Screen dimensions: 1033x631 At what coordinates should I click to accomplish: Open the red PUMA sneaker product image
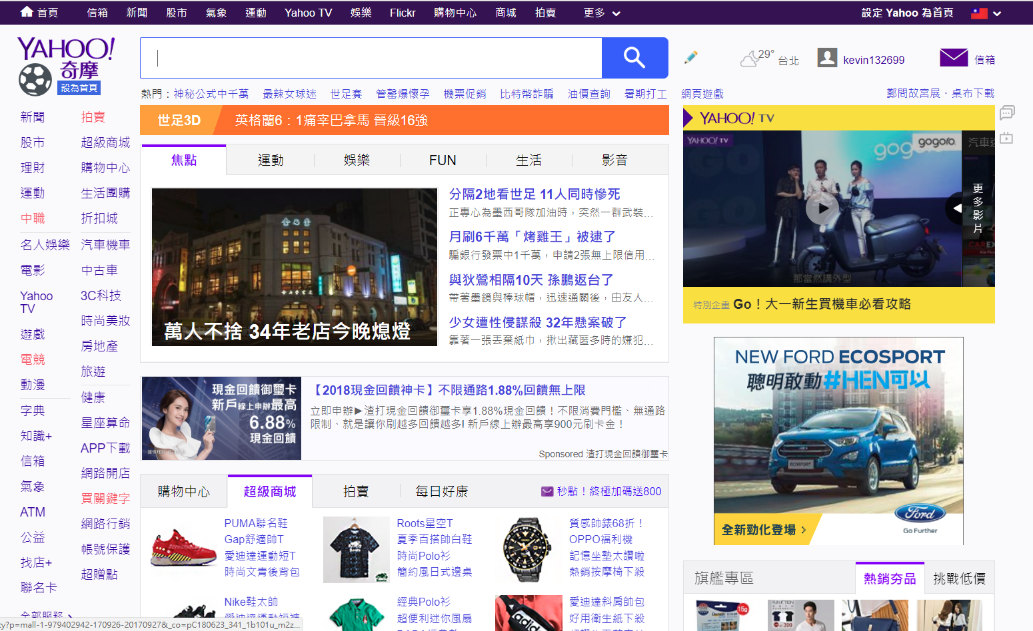click(x=183, y=547)
